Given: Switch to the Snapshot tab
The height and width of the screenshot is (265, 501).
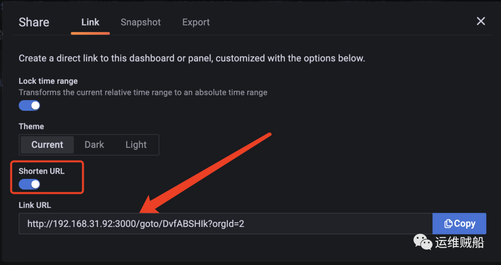Looking at the screenshot, I should pos(141,22).
